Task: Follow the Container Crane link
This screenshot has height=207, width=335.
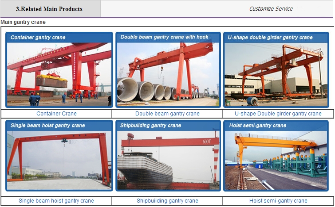Action: (x=56, y=114)
